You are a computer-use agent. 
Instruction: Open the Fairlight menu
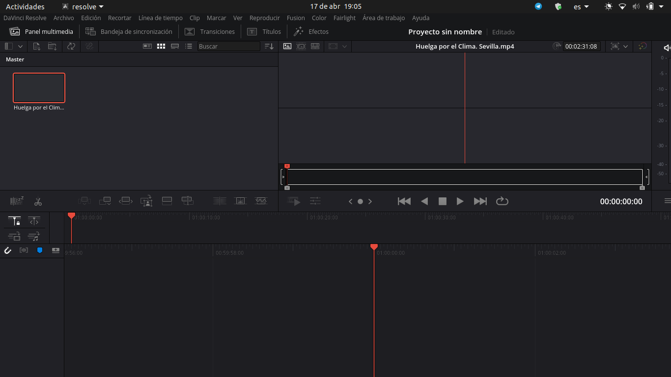point(344,18)
